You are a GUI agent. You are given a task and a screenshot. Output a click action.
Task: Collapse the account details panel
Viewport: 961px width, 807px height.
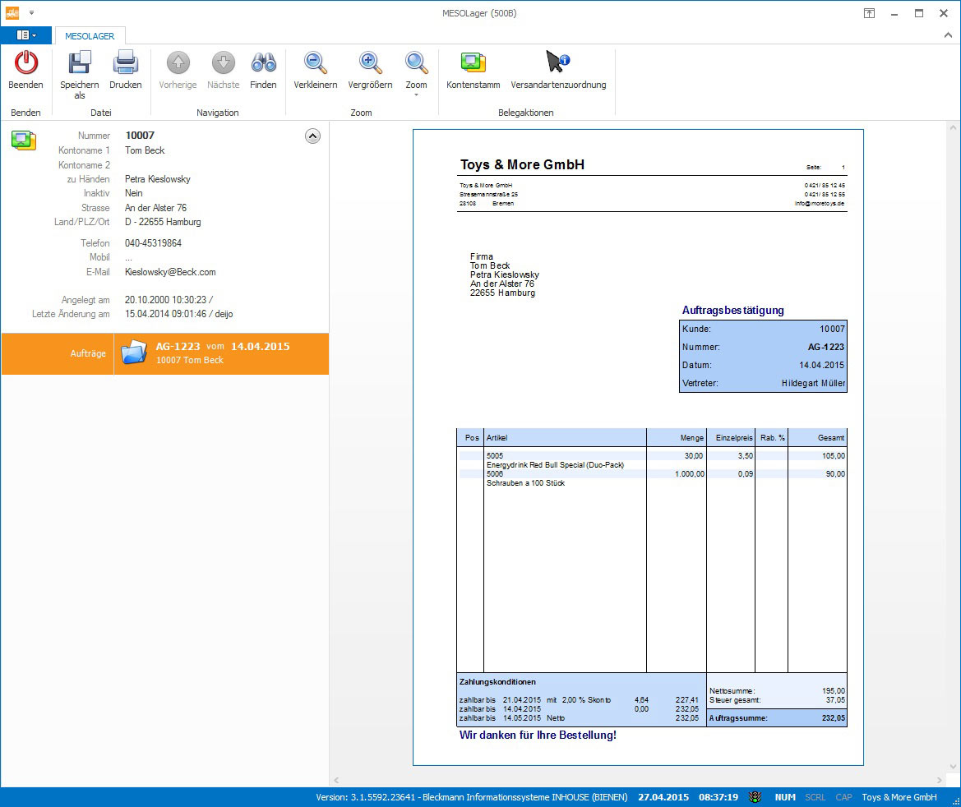point(312,136)
